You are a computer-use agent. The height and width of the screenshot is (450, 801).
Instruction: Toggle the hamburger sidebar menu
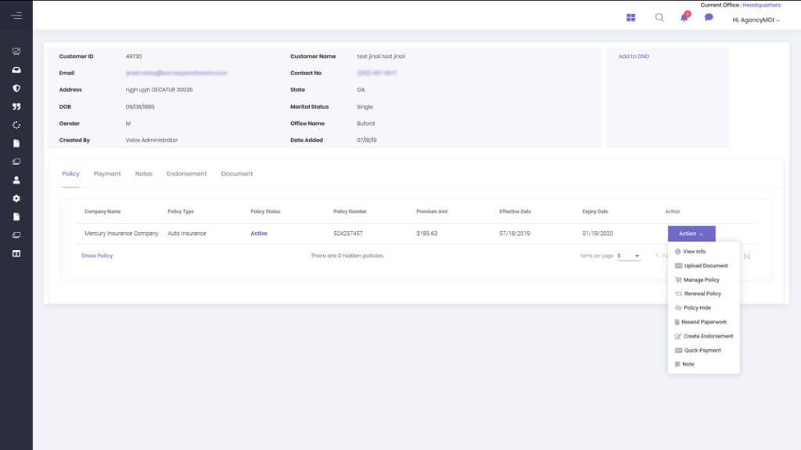(x=16, y=15)
